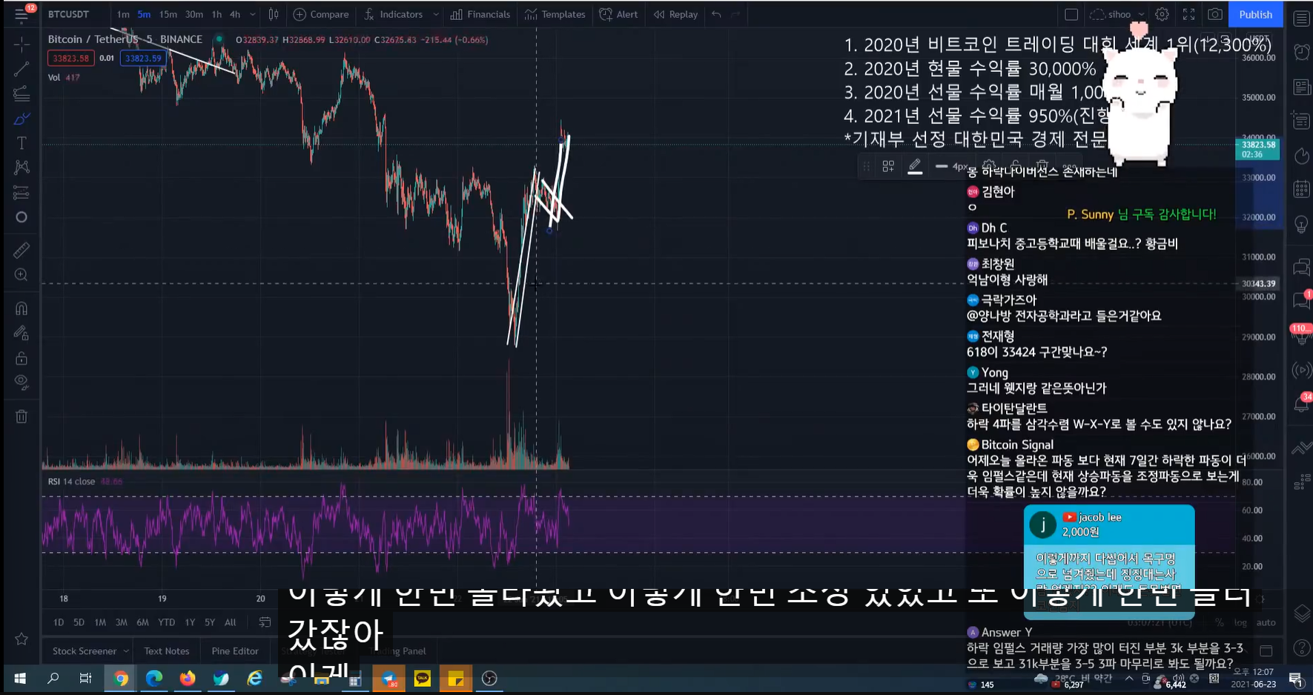Open hotlists flame icon
This screenshot has height=695, width=1313.
pos(1301,155)
